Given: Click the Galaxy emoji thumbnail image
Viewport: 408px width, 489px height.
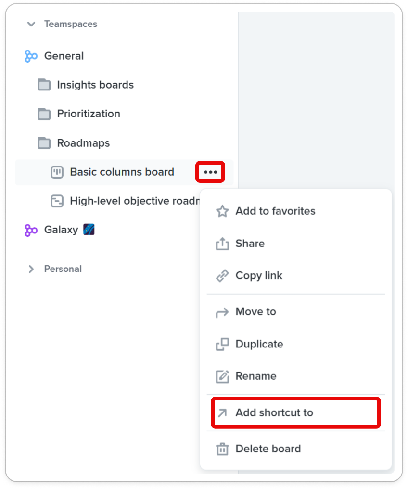Looking at the screenshot, I should pos(89,230).
